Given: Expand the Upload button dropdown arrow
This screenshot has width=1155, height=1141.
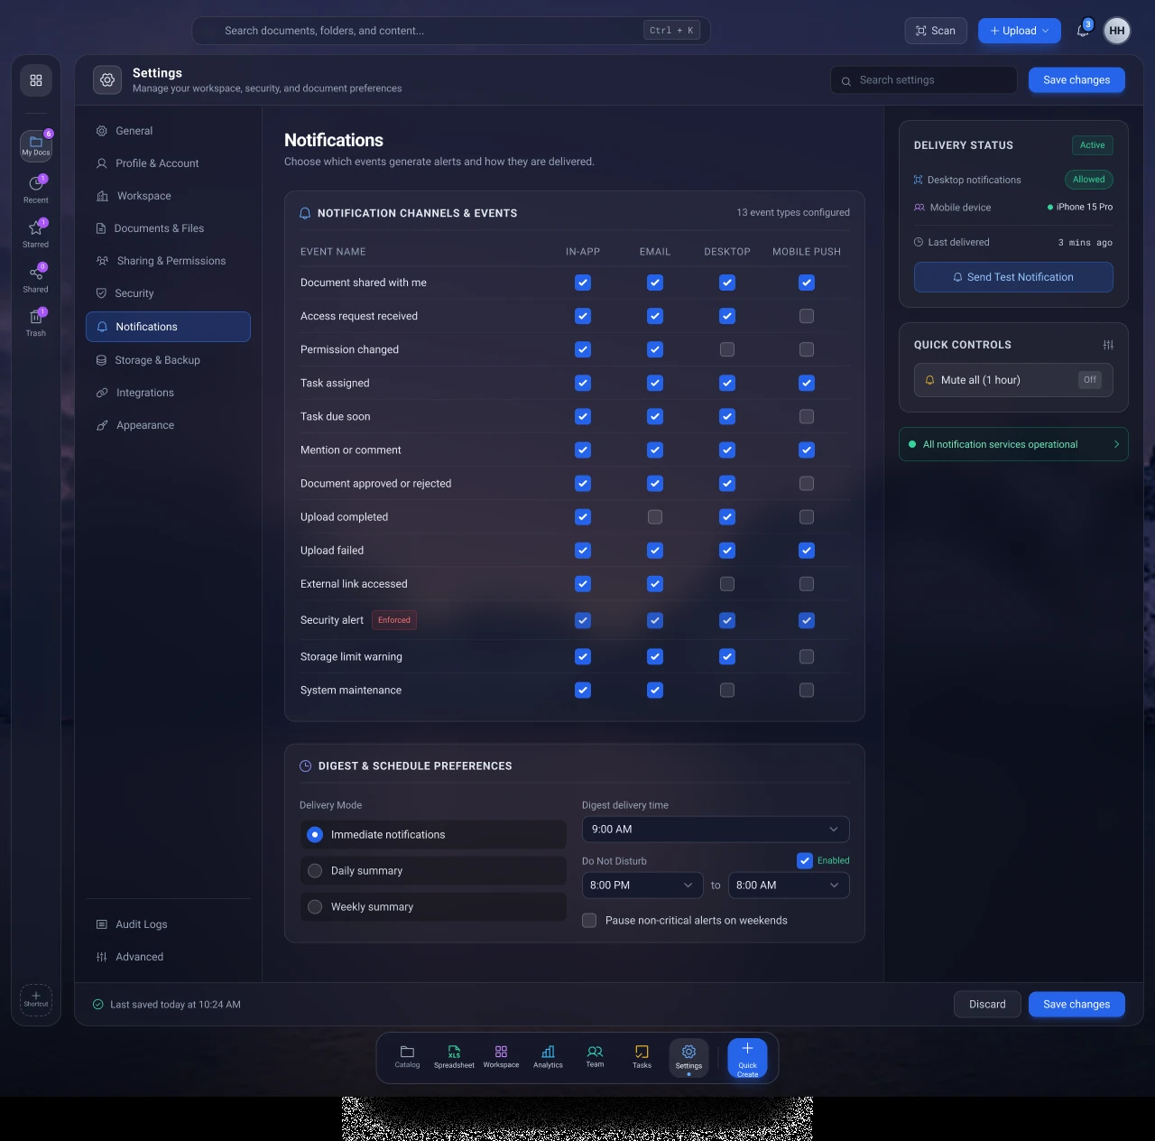Looking at the screenshot, I should click(1046, 31).
